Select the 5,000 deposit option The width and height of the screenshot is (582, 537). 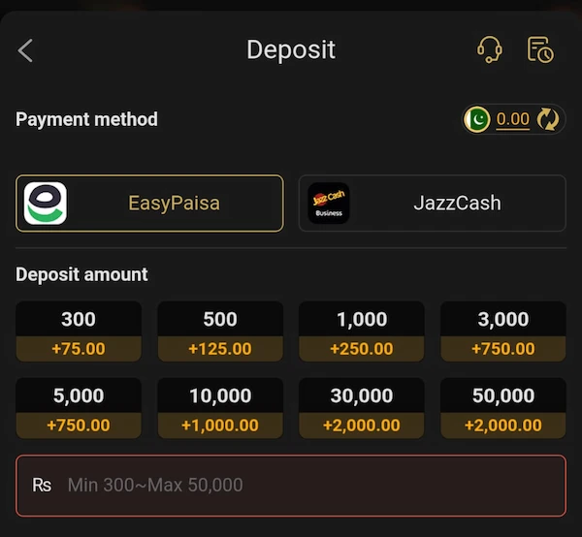point(79,408)
